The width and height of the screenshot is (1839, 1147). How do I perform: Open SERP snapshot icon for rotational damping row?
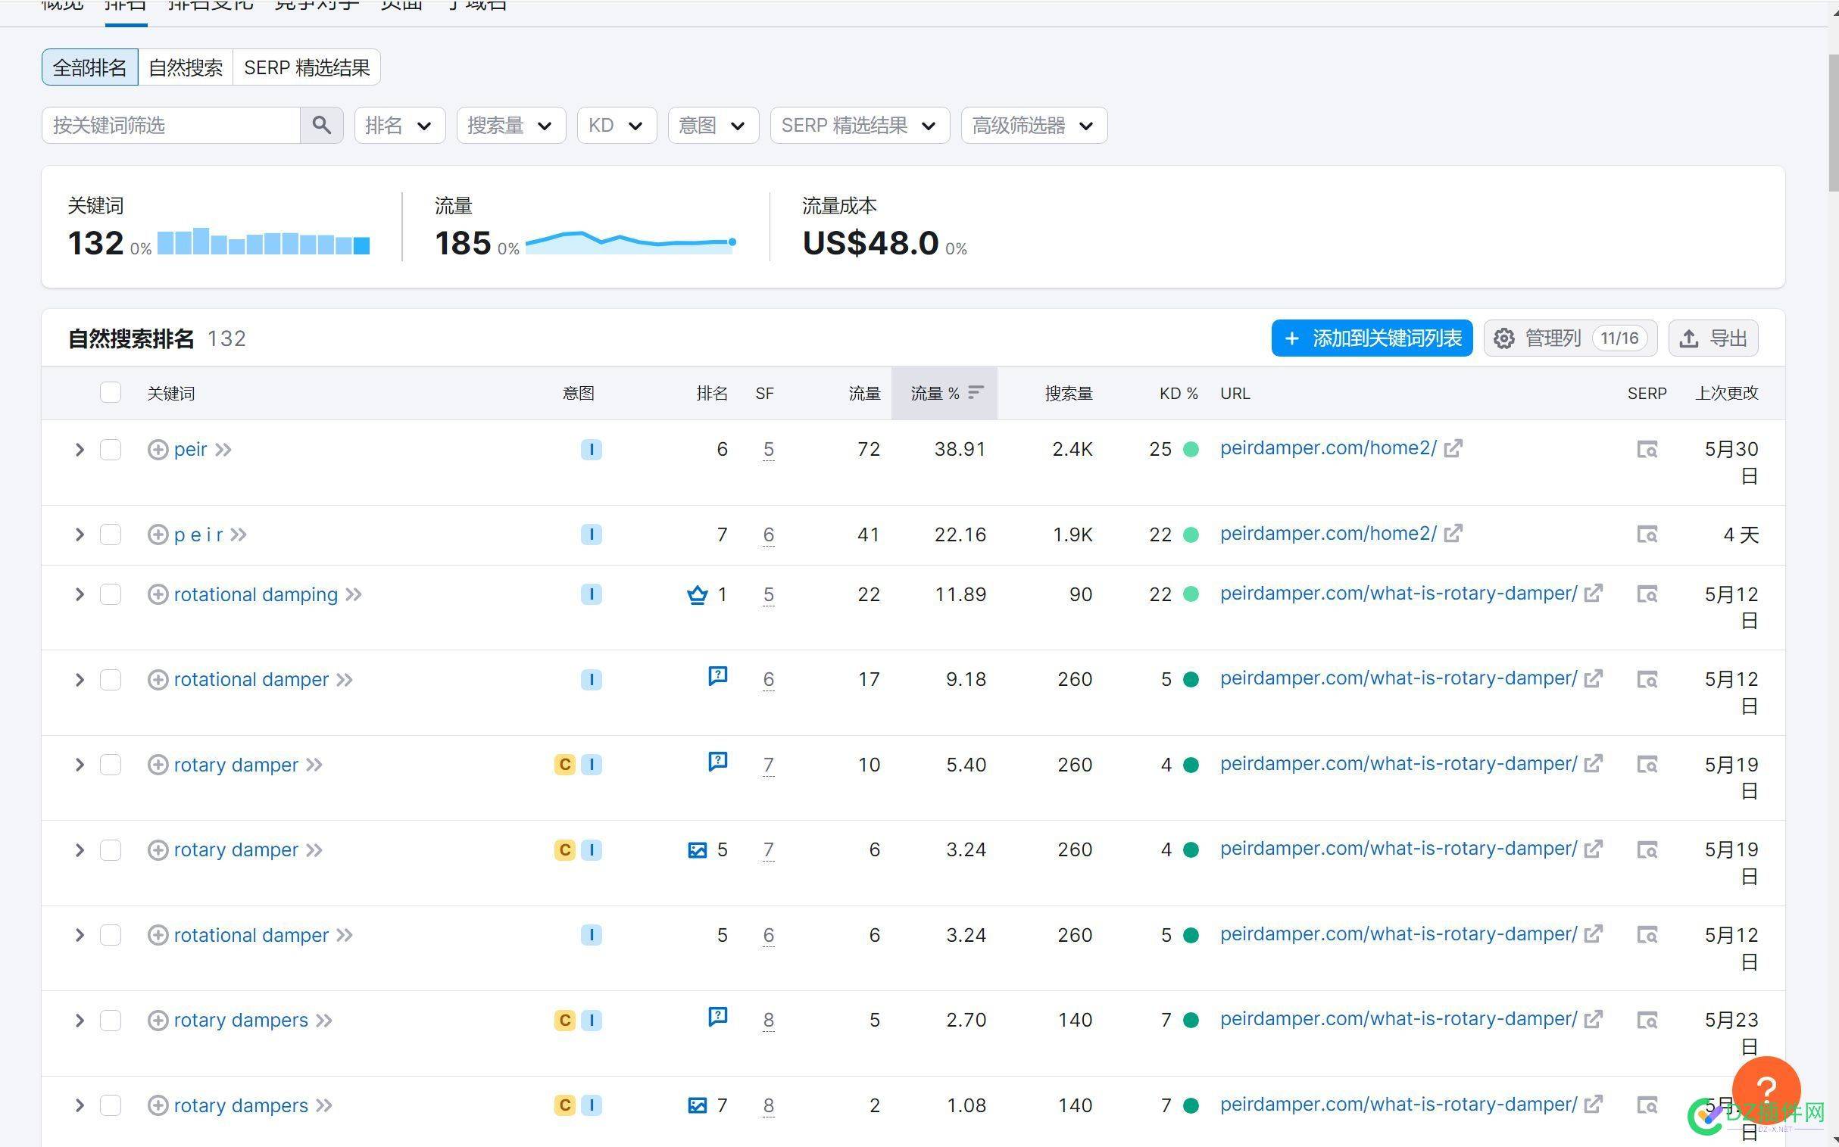point(1646,594)
